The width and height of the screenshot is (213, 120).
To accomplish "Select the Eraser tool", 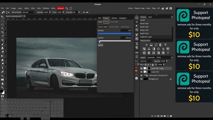I will (2, 52).
